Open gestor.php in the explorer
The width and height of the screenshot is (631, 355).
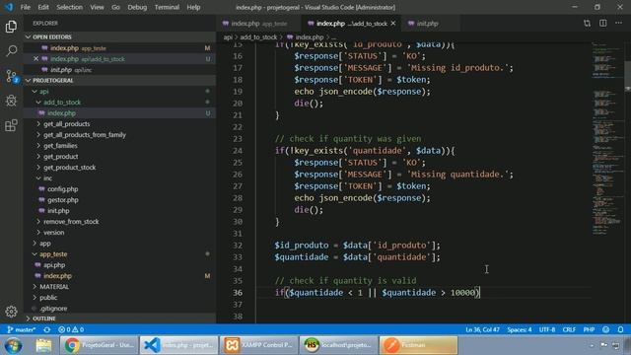tap(63, 199)
